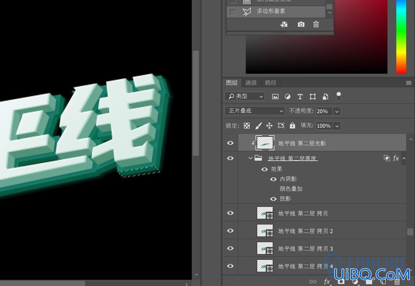Image resolution: width=415 pixels, height=286 pixels.
Task: Select the 地平线 第二层光影 layer name
Action: click(x=302, y=143)
